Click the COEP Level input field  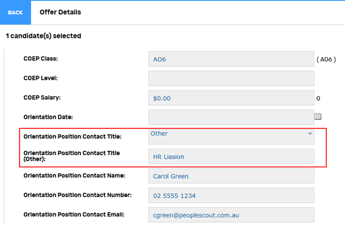pyautogui.click(x=231, y=78)
